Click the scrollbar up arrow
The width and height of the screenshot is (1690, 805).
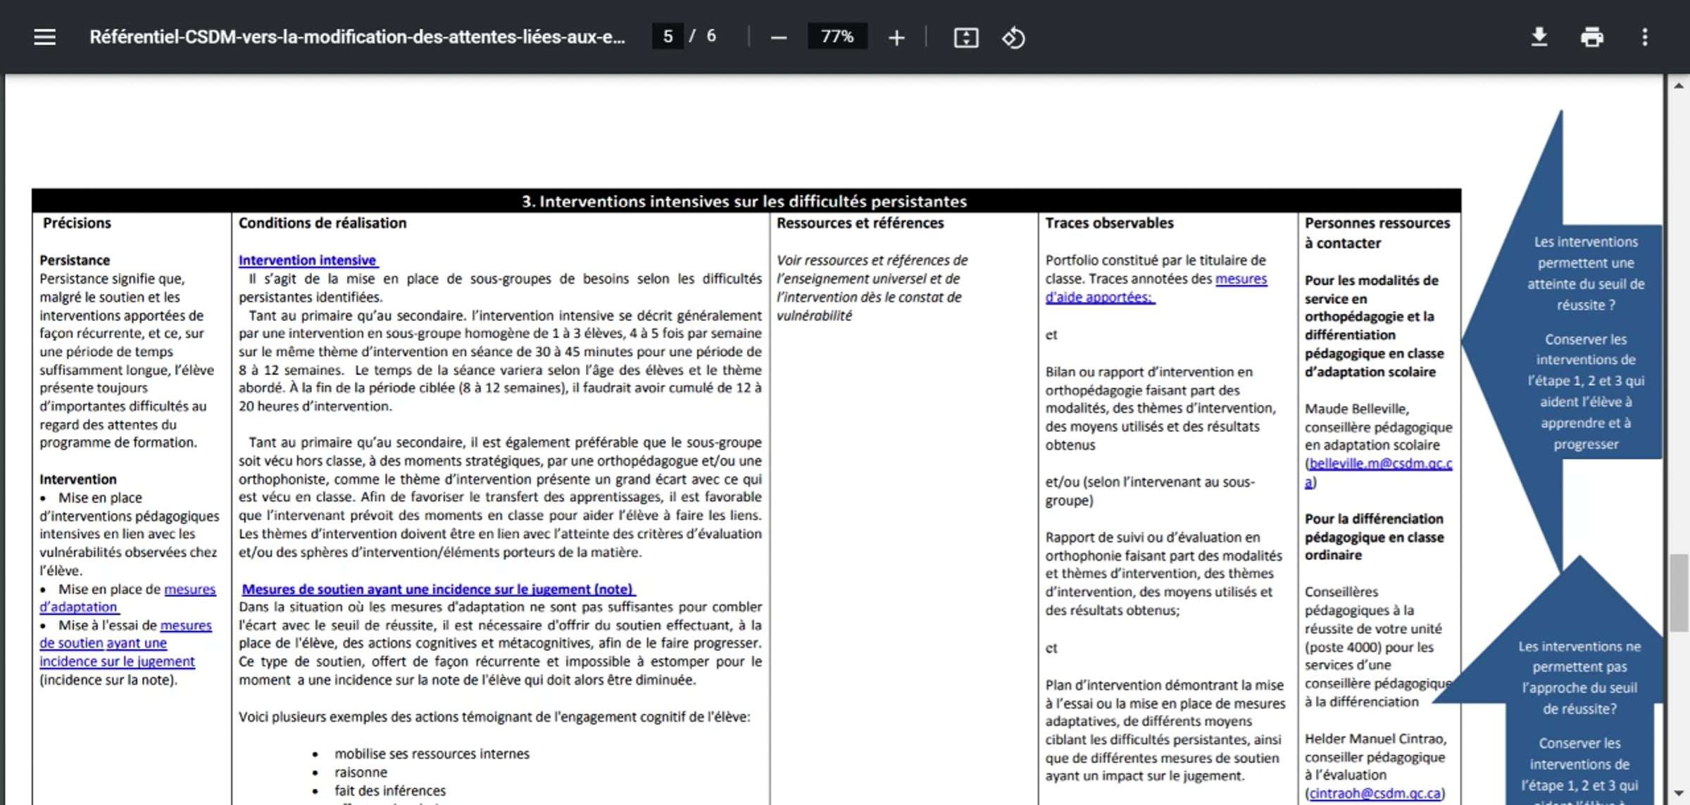(1679, 85)
